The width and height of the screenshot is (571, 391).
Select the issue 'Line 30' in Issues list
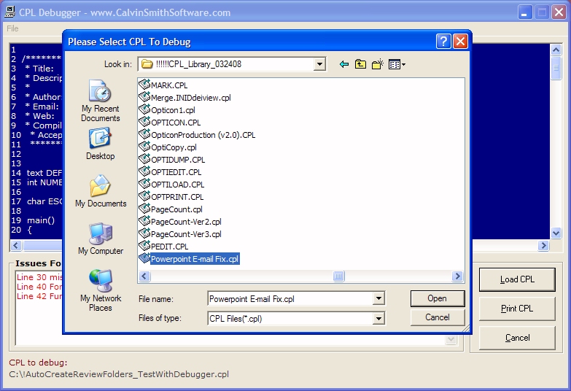click(39, 277)
